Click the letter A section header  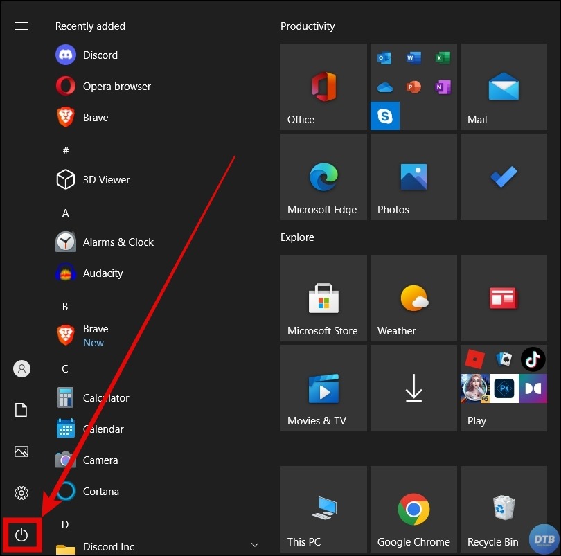66,213
